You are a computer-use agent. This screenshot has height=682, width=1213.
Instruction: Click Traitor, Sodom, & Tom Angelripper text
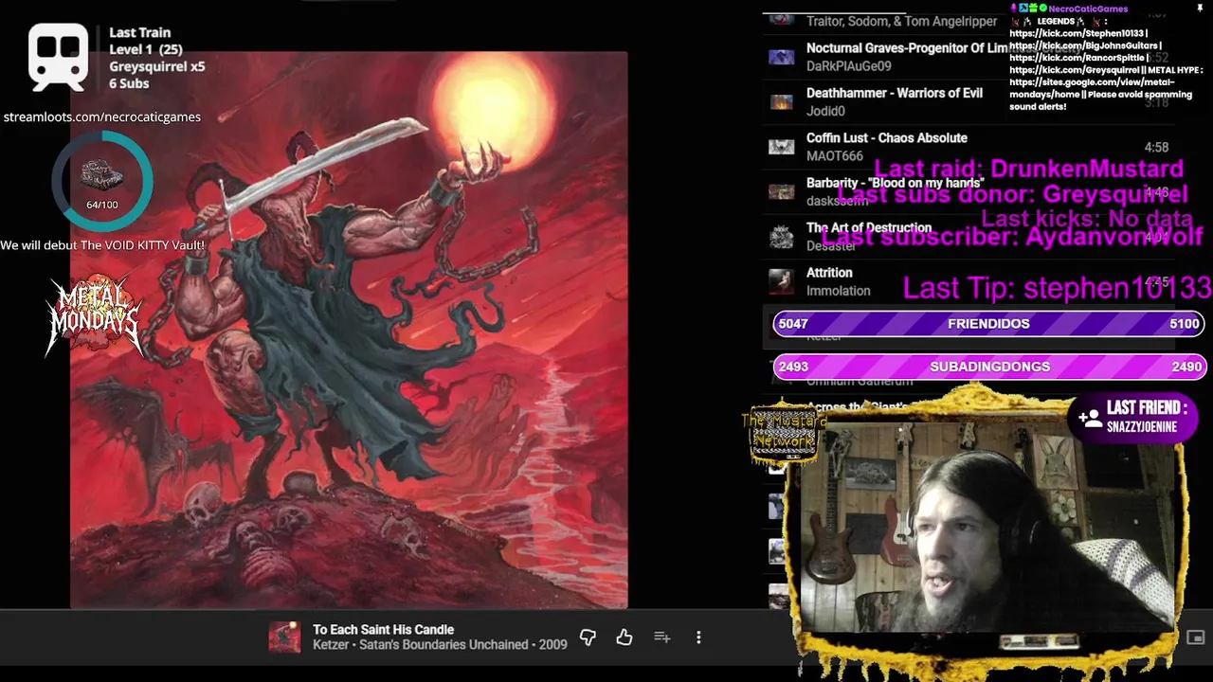[901, 21]
